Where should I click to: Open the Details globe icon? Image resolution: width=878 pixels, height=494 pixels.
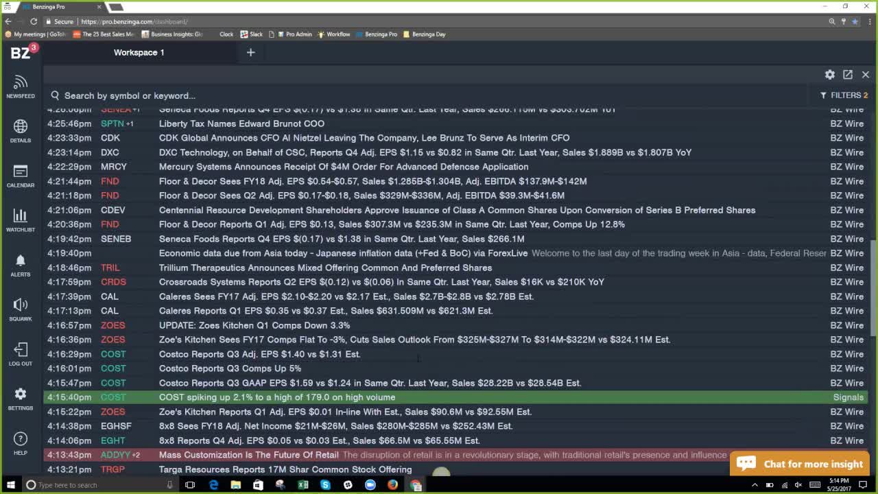click(x=21, y=131)
